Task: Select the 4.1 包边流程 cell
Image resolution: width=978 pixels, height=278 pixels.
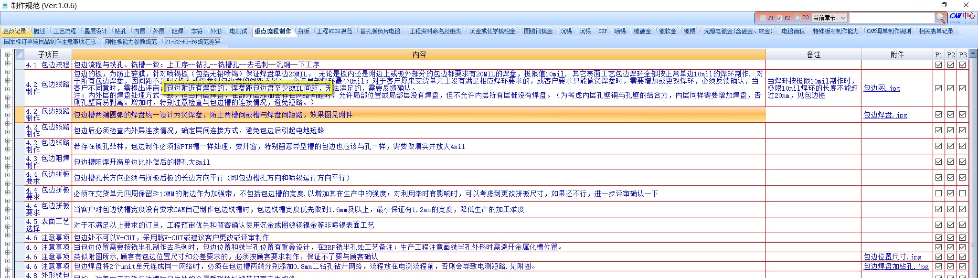Action: pos(48,64)
